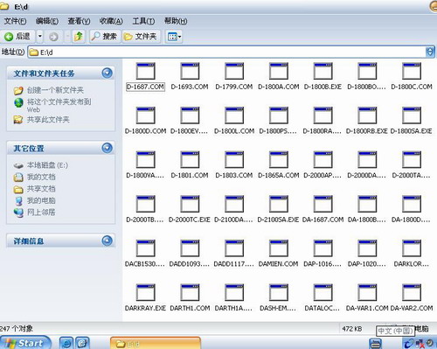Open 我的文档 link
Screen dimensions: 437x349
41,177
